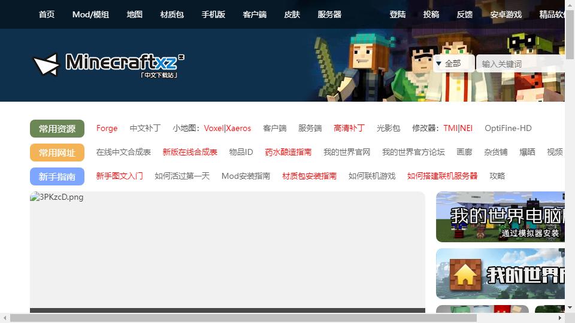The width and height of the screenshot is (575, 323).
Task: Click the horizontal scrollbar right arrow
Action: click(560, 318)
